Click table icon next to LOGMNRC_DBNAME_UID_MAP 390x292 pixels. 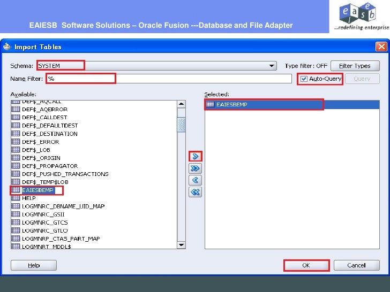point(16,206)
